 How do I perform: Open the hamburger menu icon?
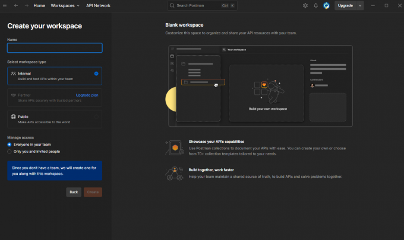point(5,6)
